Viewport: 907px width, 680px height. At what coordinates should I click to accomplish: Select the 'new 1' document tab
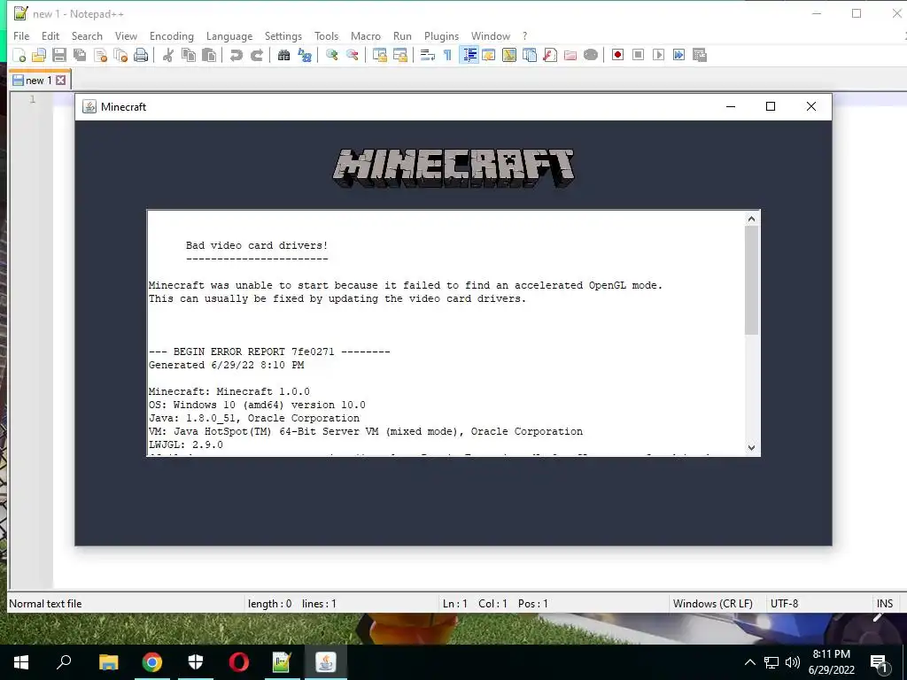coord(39,81)
